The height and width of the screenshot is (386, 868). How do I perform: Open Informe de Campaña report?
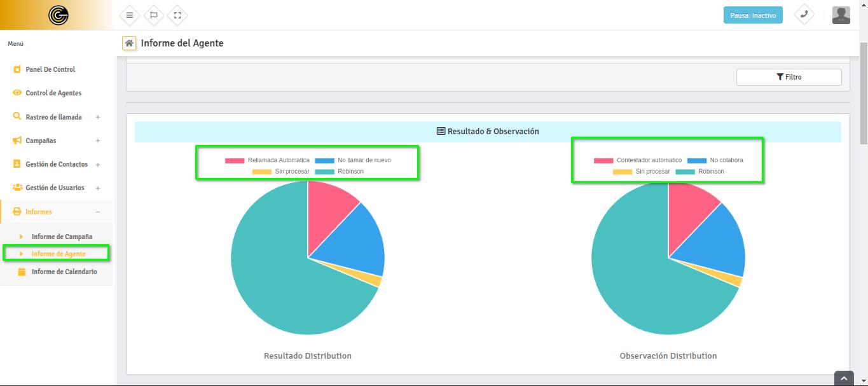62,237
